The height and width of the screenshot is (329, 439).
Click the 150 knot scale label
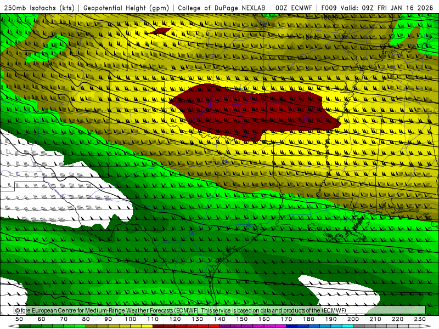pos(242,319)
